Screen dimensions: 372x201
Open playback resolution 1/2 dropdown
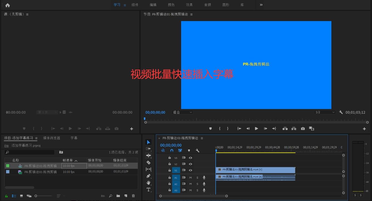[325, 112]
